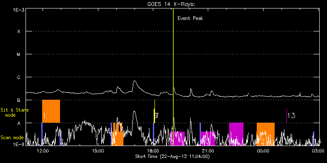Click the GOES 14 X-Rays title
Image resolution: width=327 pixels, height=163 pixels.
tap(171, 4)
